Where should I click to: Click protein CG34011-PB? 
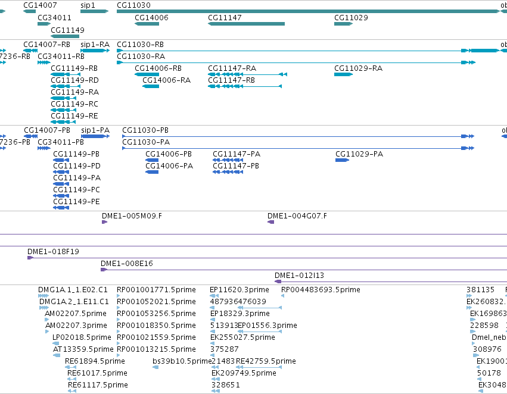click(x=44, y=148)
